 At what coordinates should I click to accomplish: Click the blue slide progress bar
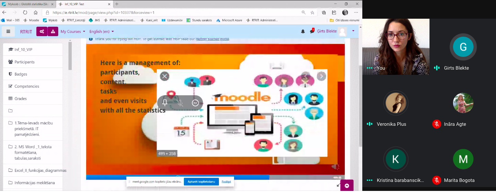pos(178,177)
